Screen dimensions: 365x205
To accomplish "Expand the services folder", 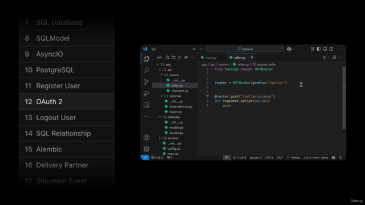I will 160,138.
